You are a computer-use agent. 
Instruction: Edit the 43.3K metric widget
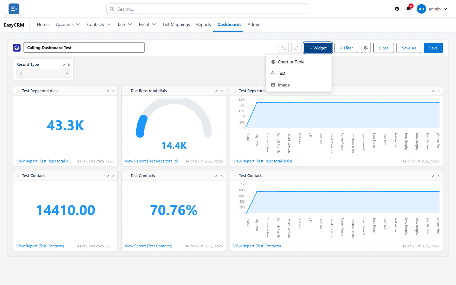click(108, 91)
